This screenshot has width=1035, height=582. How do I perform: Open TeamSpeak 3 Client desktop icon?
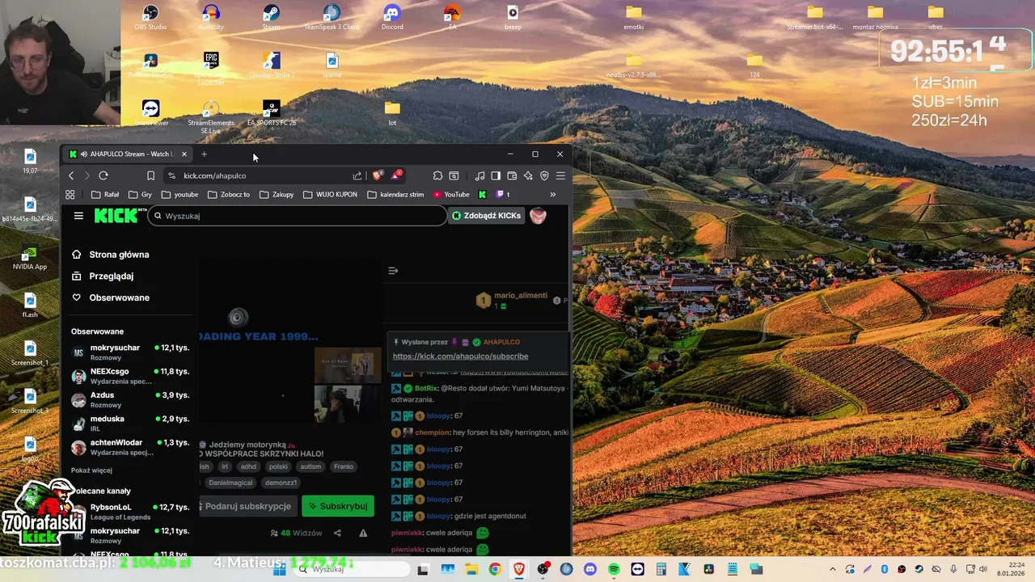tap(332, 18)
